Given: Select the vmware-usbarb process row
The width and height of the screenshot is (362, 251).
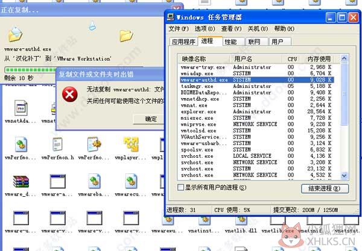Looking at the screenshot, I should click(x=257, y=143).
